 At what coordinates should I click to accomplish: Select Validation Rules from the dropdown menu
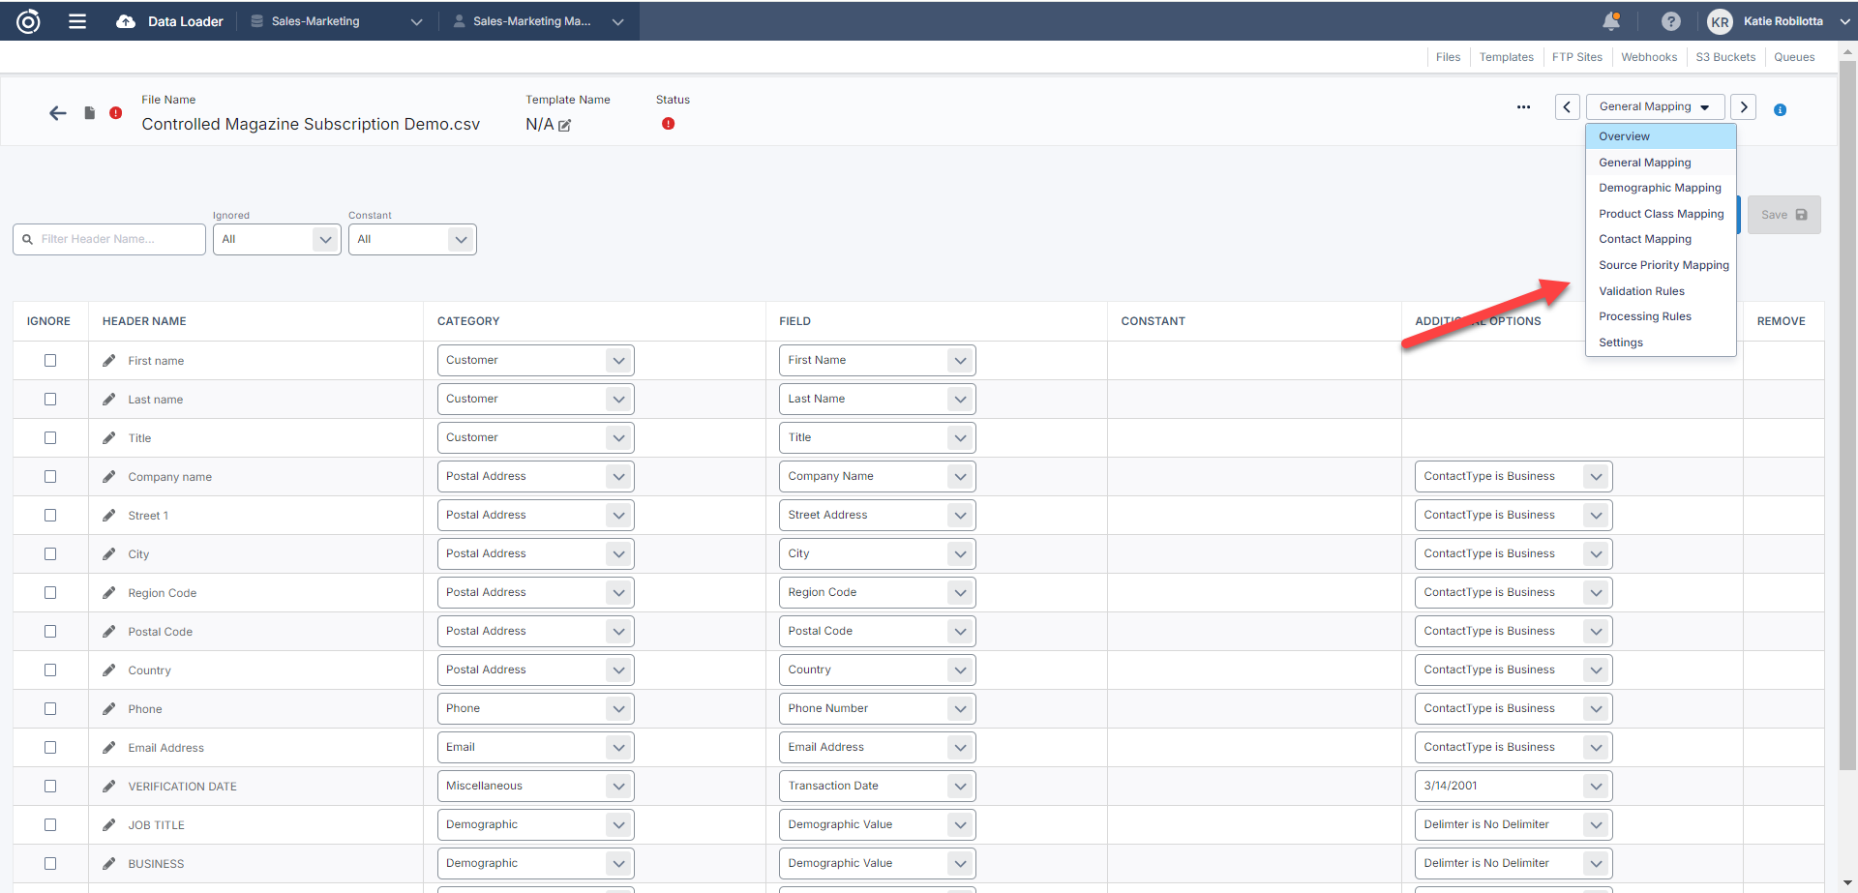(1641, 291)
